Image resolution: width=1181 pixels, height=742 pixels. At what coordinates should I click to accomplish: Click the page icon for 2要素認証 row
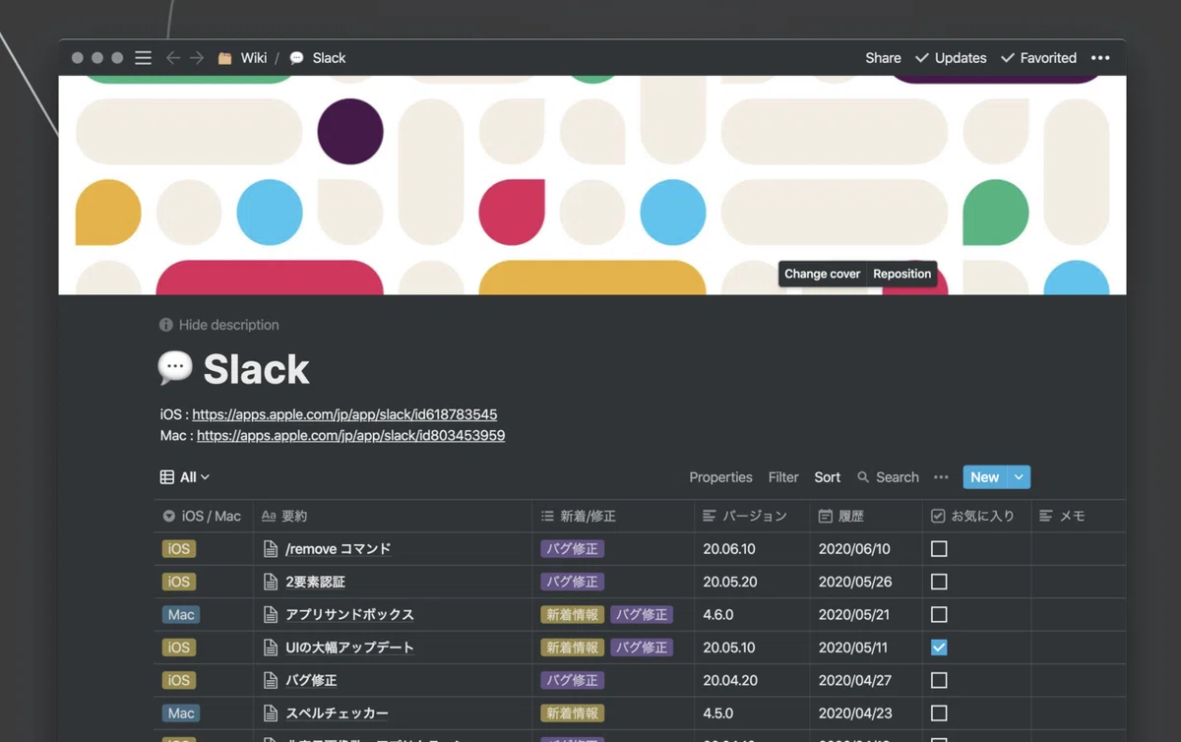pos(271,582)
